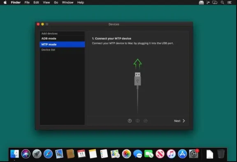Open Spotlight search magnifier icon
The height and width of the screenshot is (162, 237).
click(x=222, y=2)
